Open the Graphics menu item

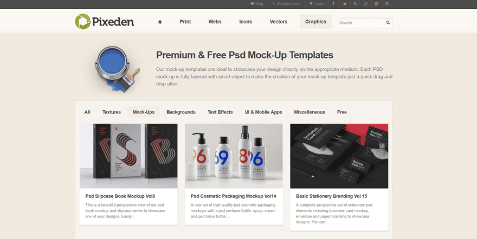(x=315, y=22)
